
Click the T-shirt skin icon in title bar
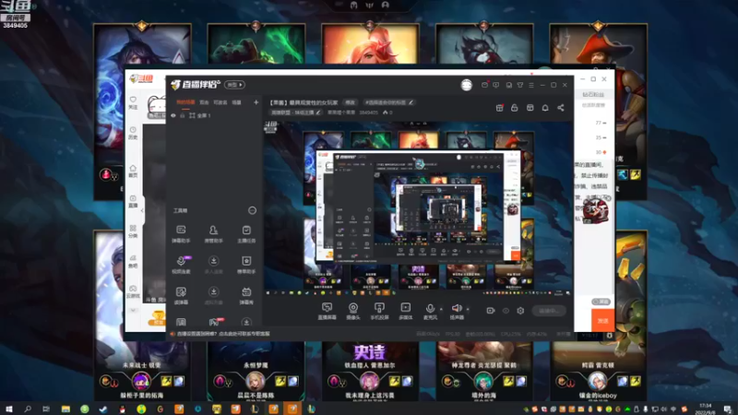[520, 85]
